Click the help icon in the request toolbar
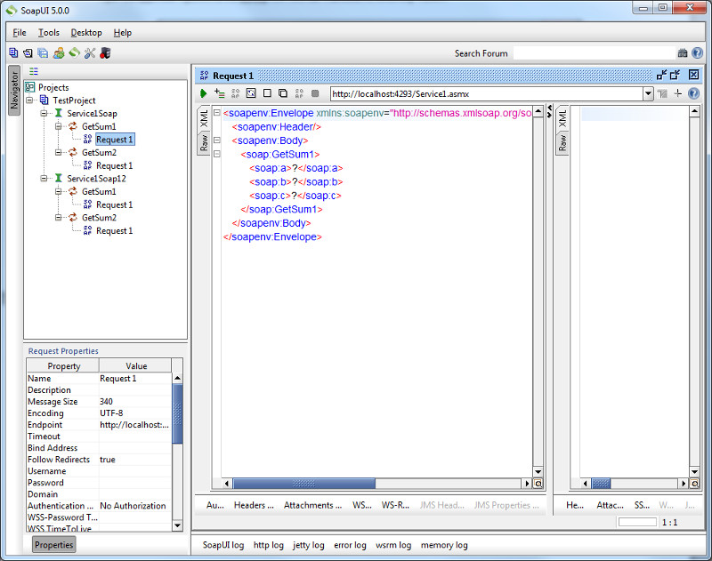 click(693, 93)
